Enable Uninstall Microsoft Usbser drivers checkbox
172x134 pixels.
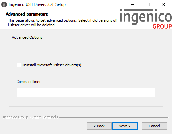click(x=19, y=65)
